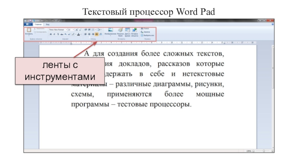Switch to the Вид ribbon tab
The image size is (298, 167).
click(48, 24)
